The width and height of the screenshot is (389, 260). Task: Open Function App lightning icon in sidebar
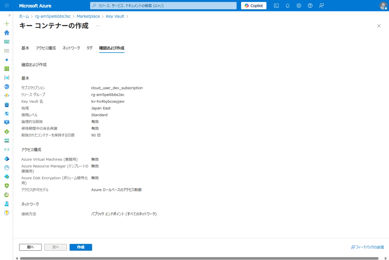(x=6, y=96)
